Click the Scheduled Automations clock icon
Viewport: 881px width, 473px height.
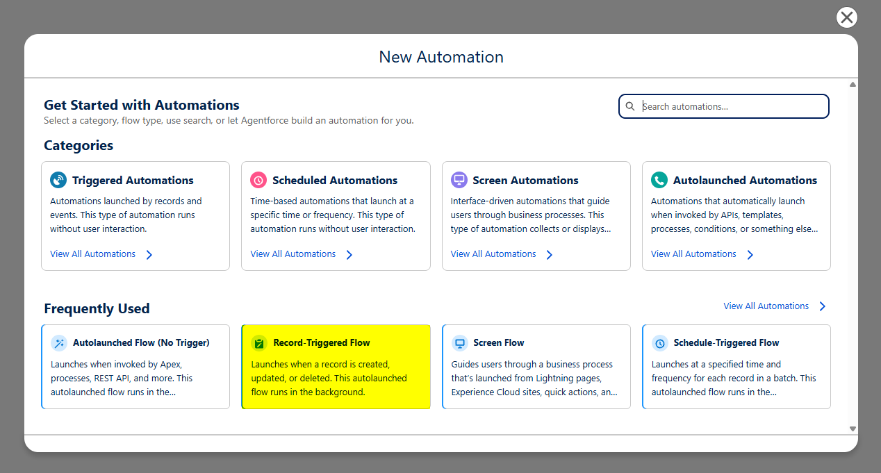tap(258, 180)
